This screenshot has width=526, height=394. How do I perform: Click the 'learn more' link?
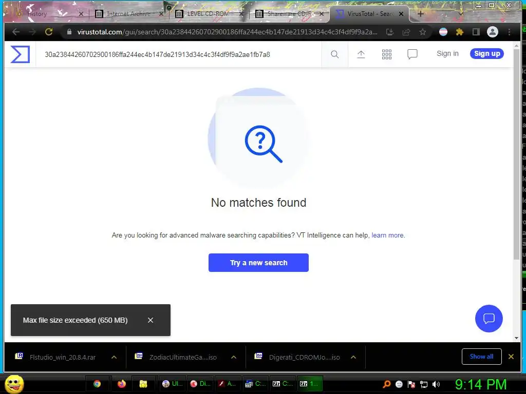click(387, 235)
